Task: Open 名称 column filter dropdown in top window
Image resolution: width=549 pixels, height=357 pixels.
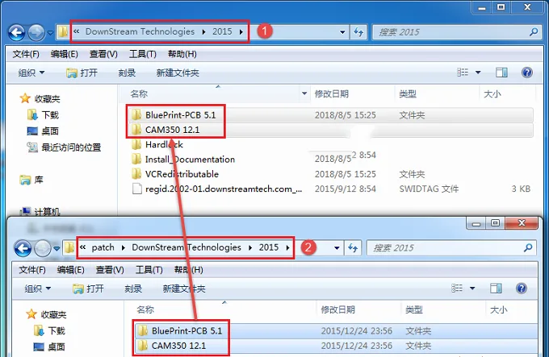Action: (304, 93)
